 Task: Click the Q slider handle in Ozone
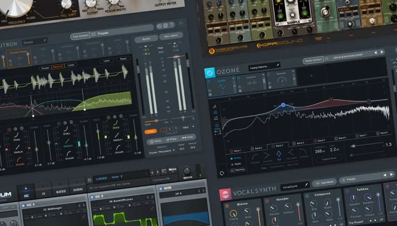tap(353, 146)
